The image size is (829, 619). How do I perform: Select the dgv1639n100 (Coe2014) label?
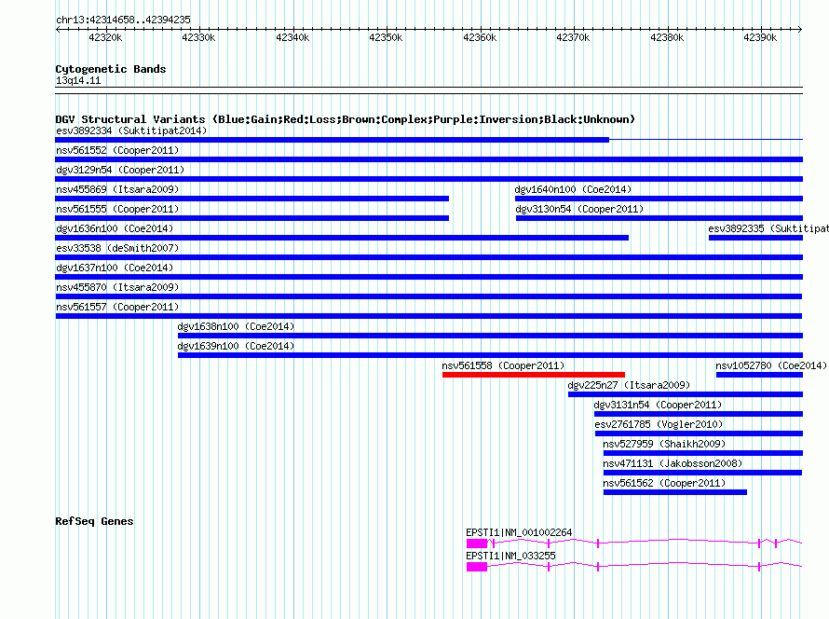pyautogui.click(x=236, y=346)
